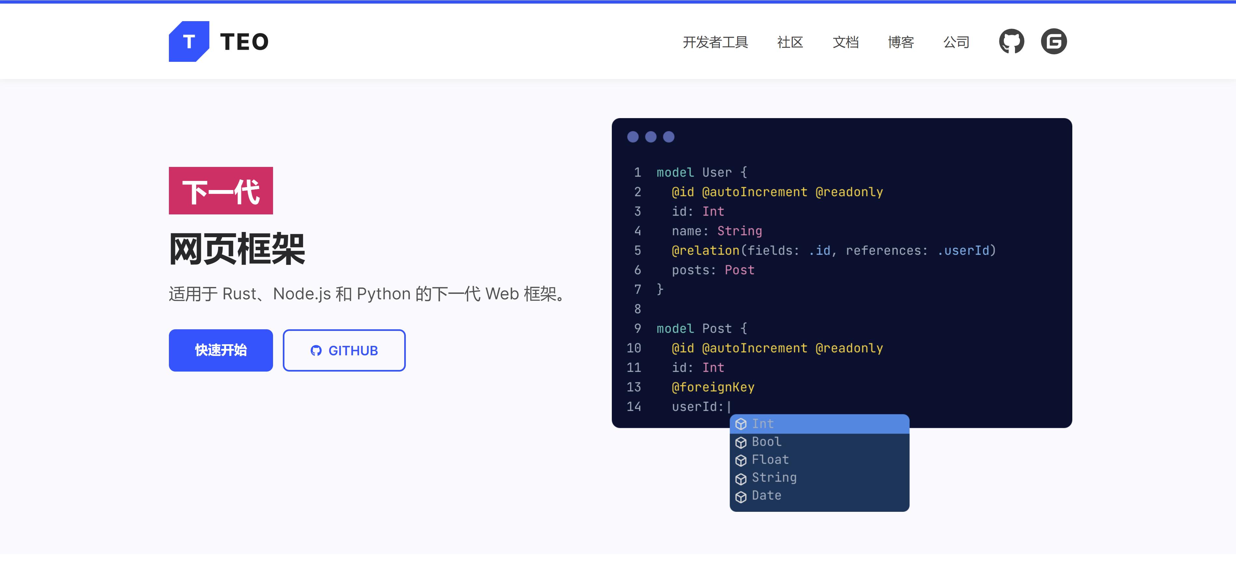Open the Gitee icon in the navbar
The height and width of the screenshot is (572, 1236).
point(1054,42)
